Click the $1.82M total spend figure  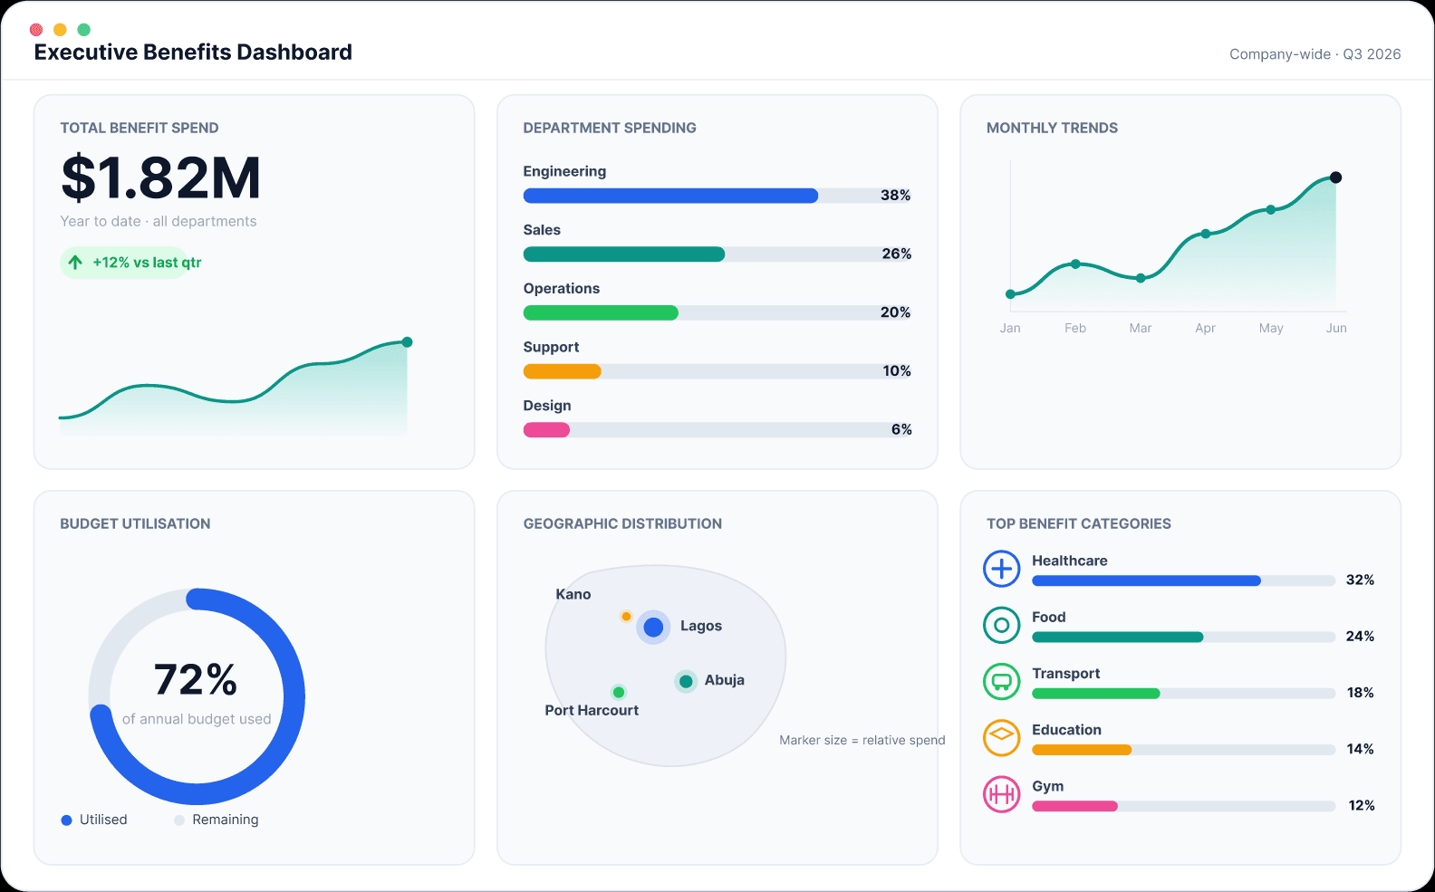click(161, 177)
